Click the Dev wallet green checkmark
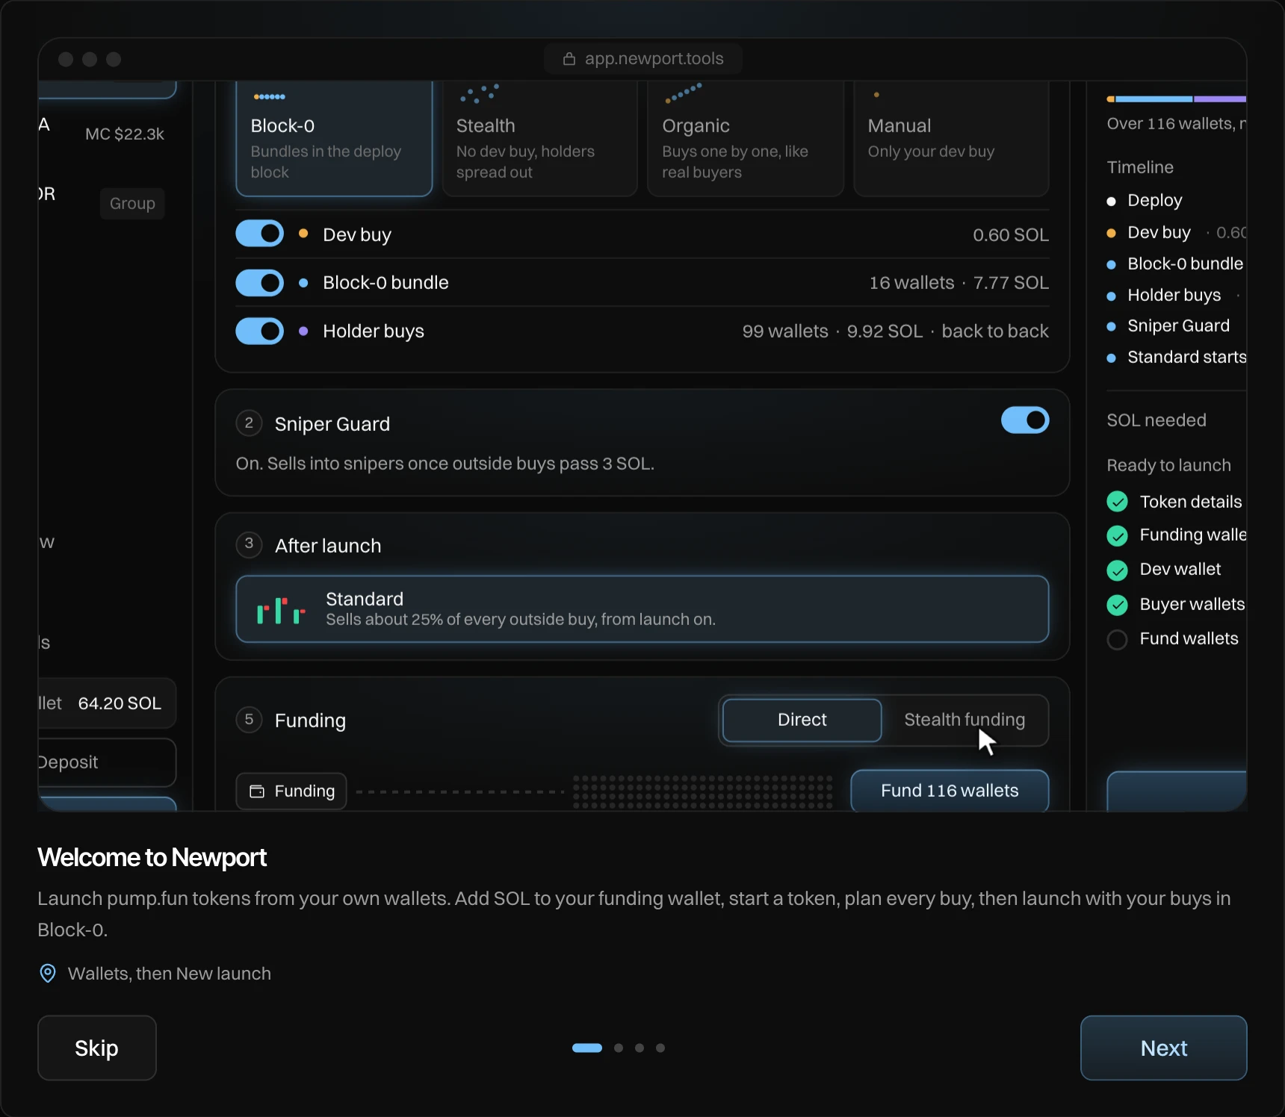This screenshot has width=1285, height=1117. [x=1117, y=570]
